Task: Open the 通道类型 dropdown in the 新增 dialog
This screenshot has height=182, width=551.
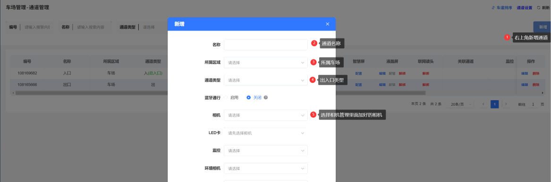Action: [266, 80]
